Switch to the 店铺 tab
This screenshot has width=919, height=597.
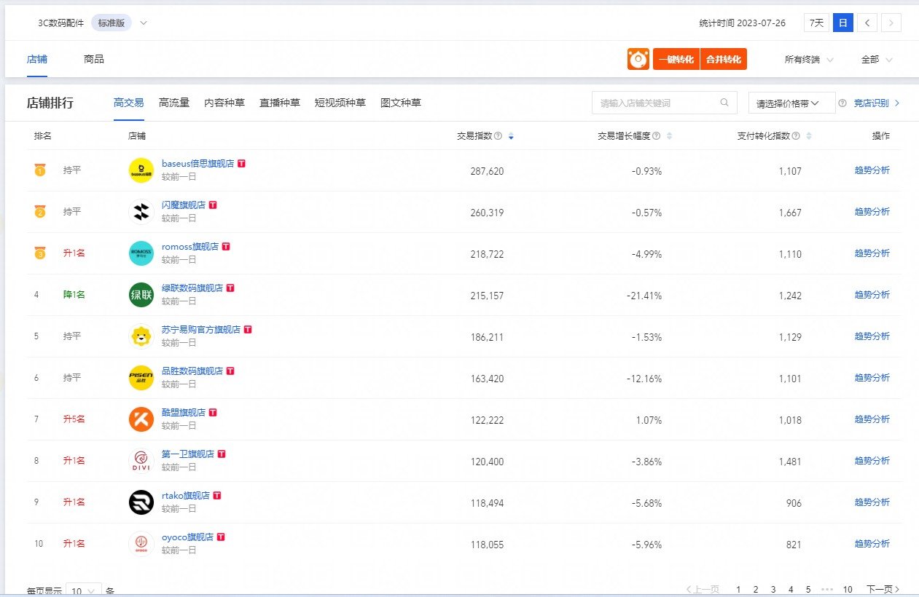[37, 59]
